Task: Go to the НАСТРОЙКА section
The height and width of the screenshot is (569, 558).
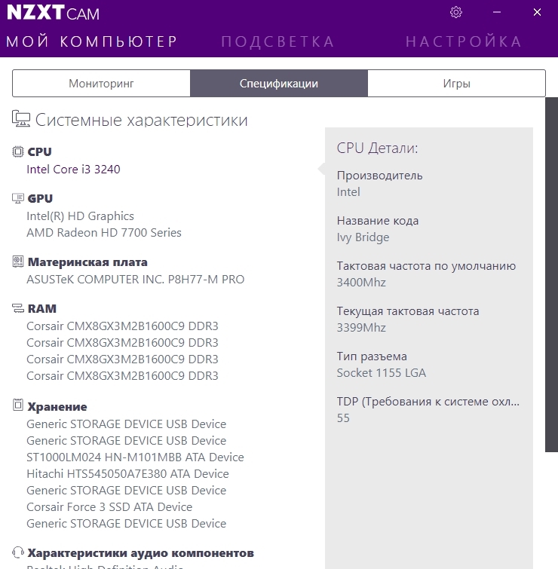Action: [x=464, y=41]
